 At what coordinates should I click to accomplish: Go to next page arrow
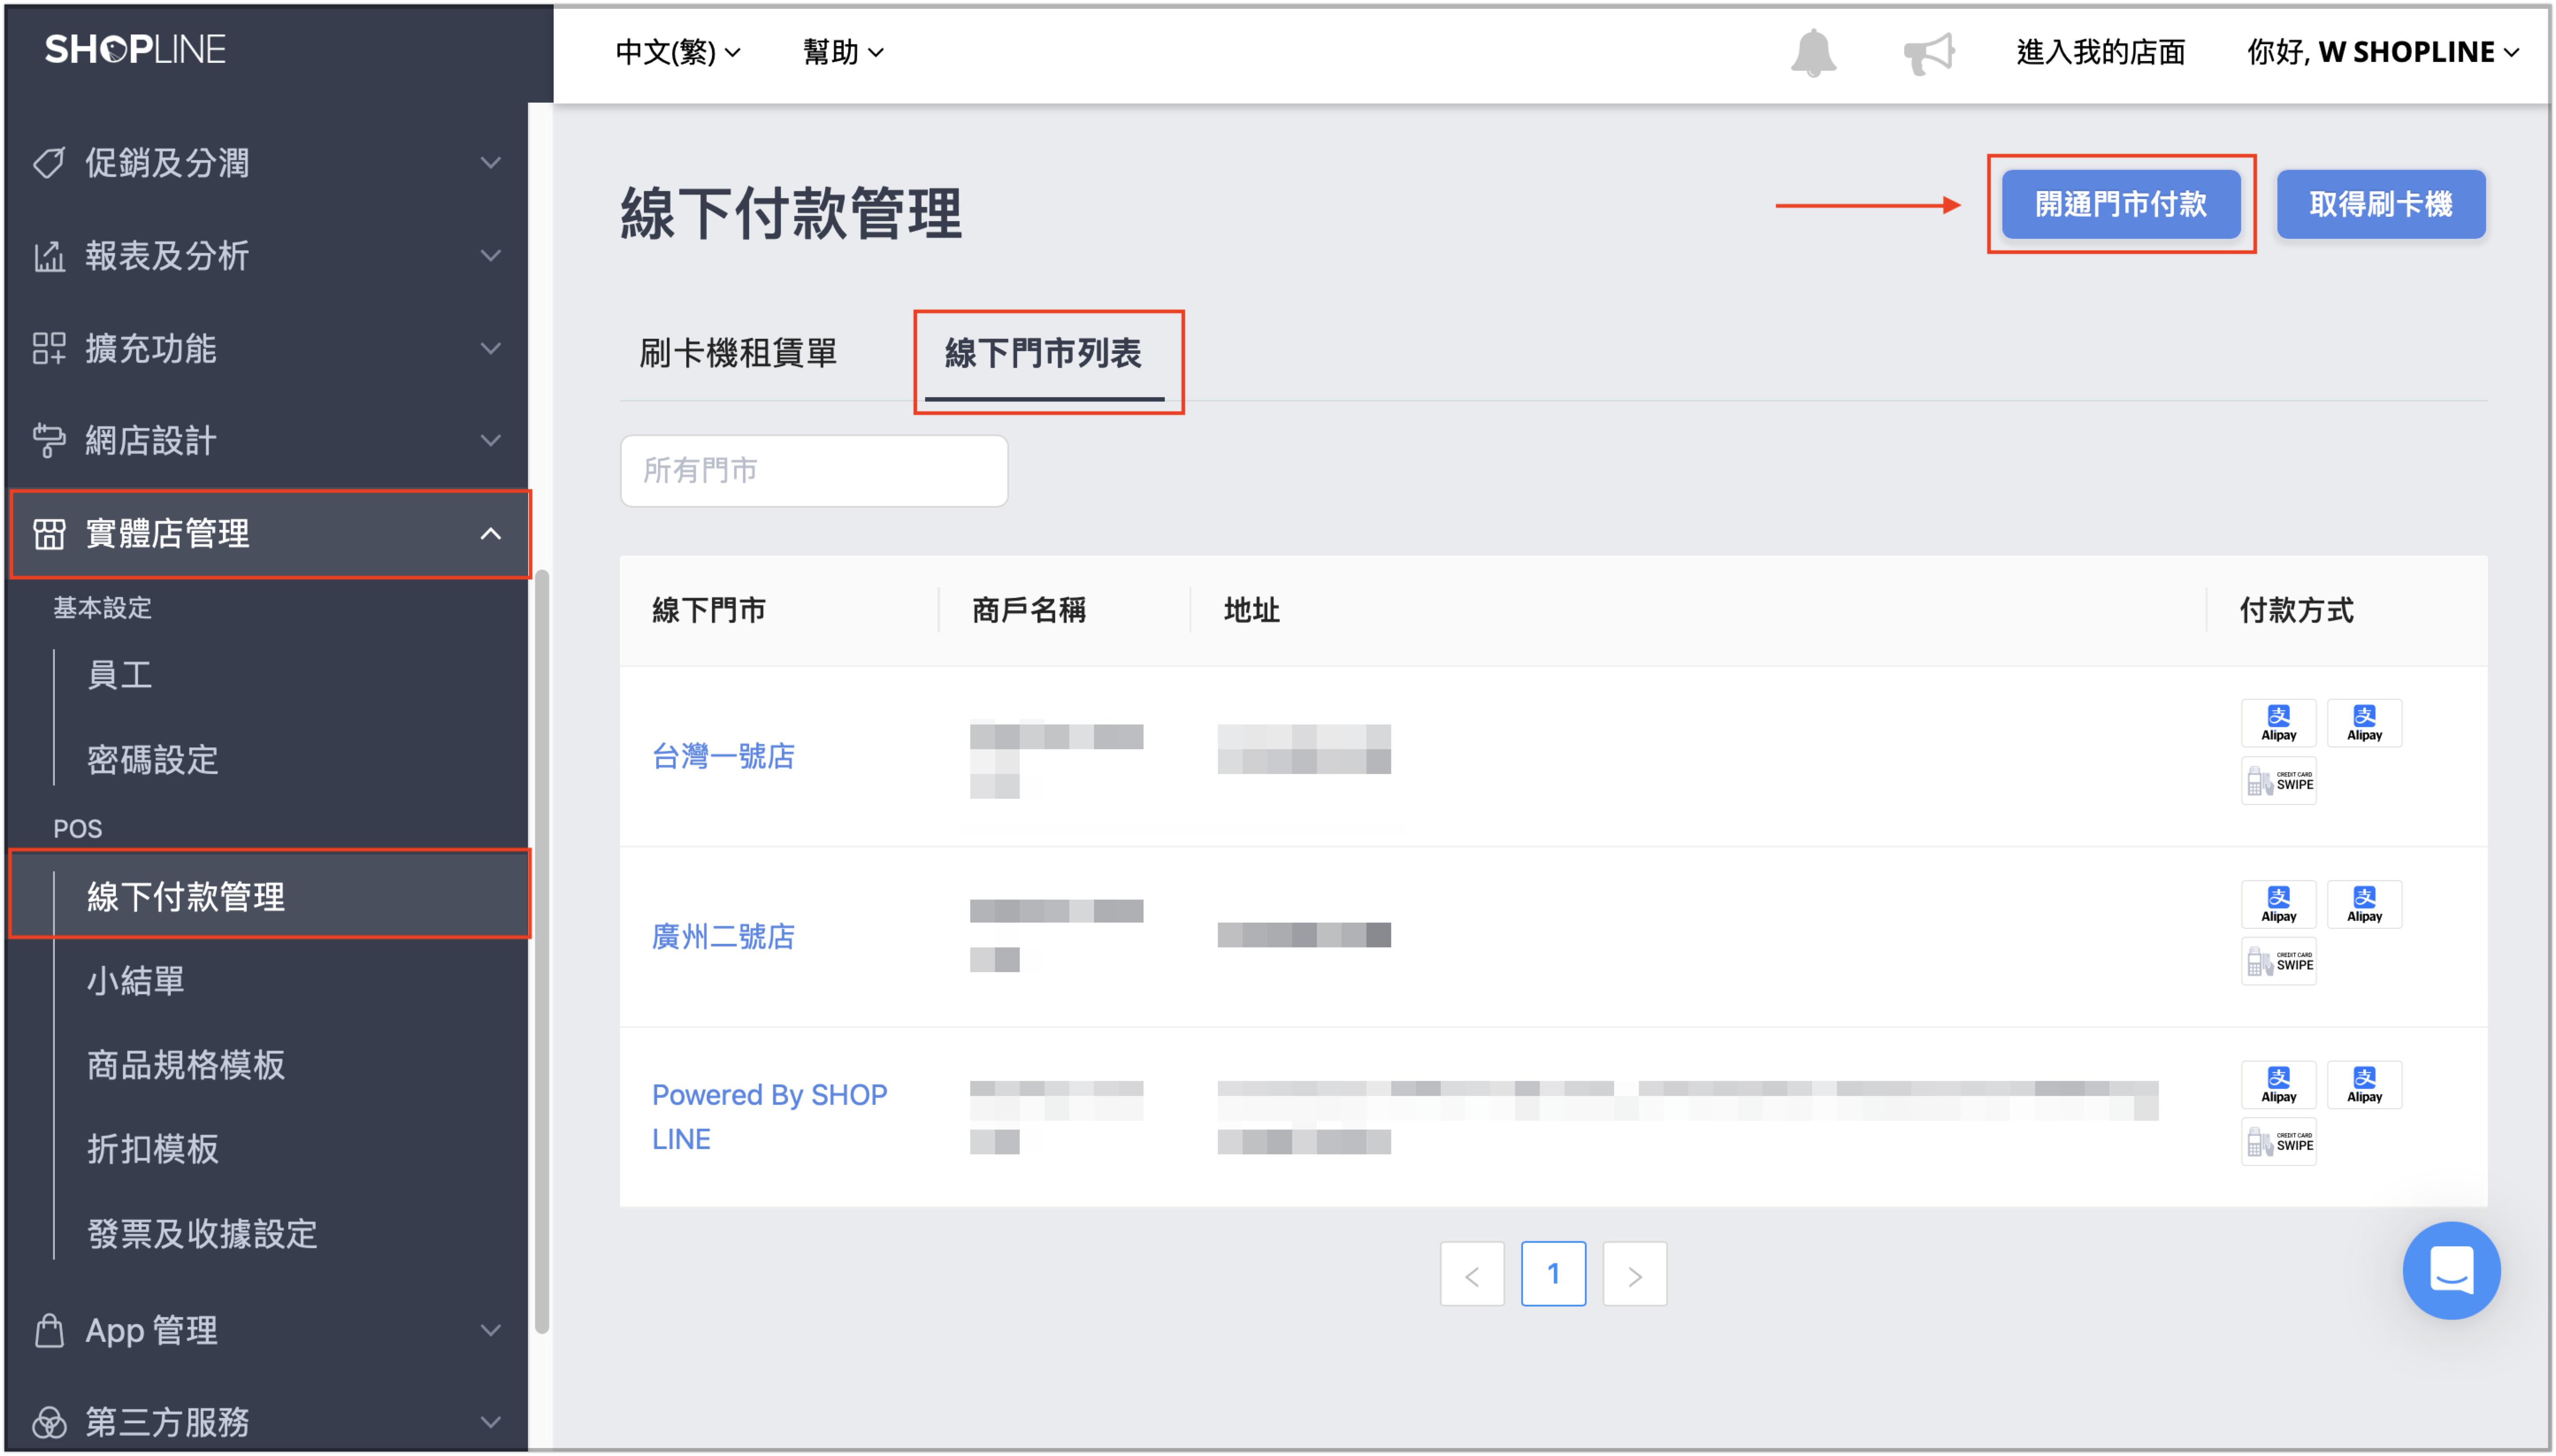[x=1634, y=1274]
